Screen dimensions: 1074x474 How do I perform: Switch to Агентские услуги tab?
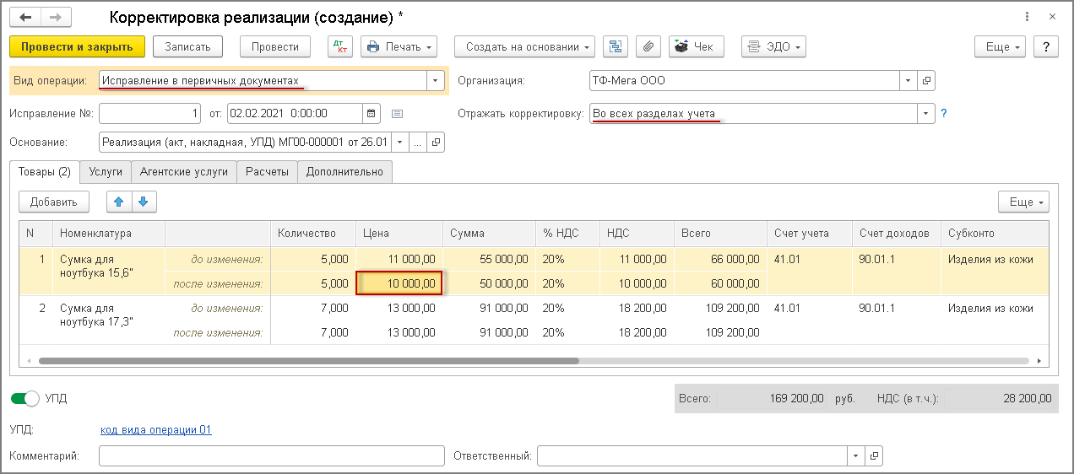184,172
